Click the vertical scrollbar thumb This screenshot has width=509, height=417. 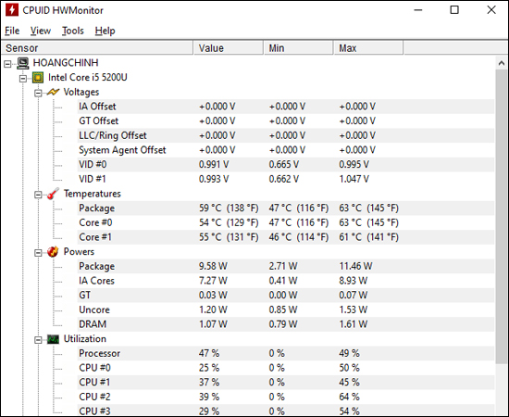click(502, 217)
